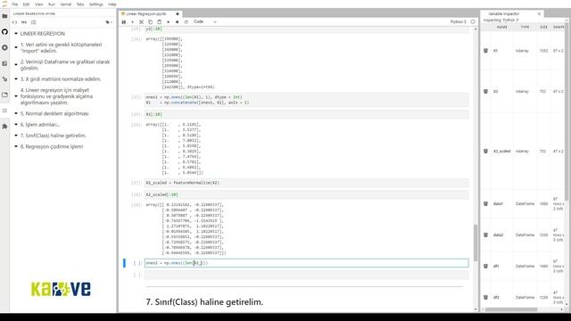This screenshot has height=321, width=571.
Task: Click the X2_scaled = featureNormalize(X2) cell
Action: coord(306,183)
